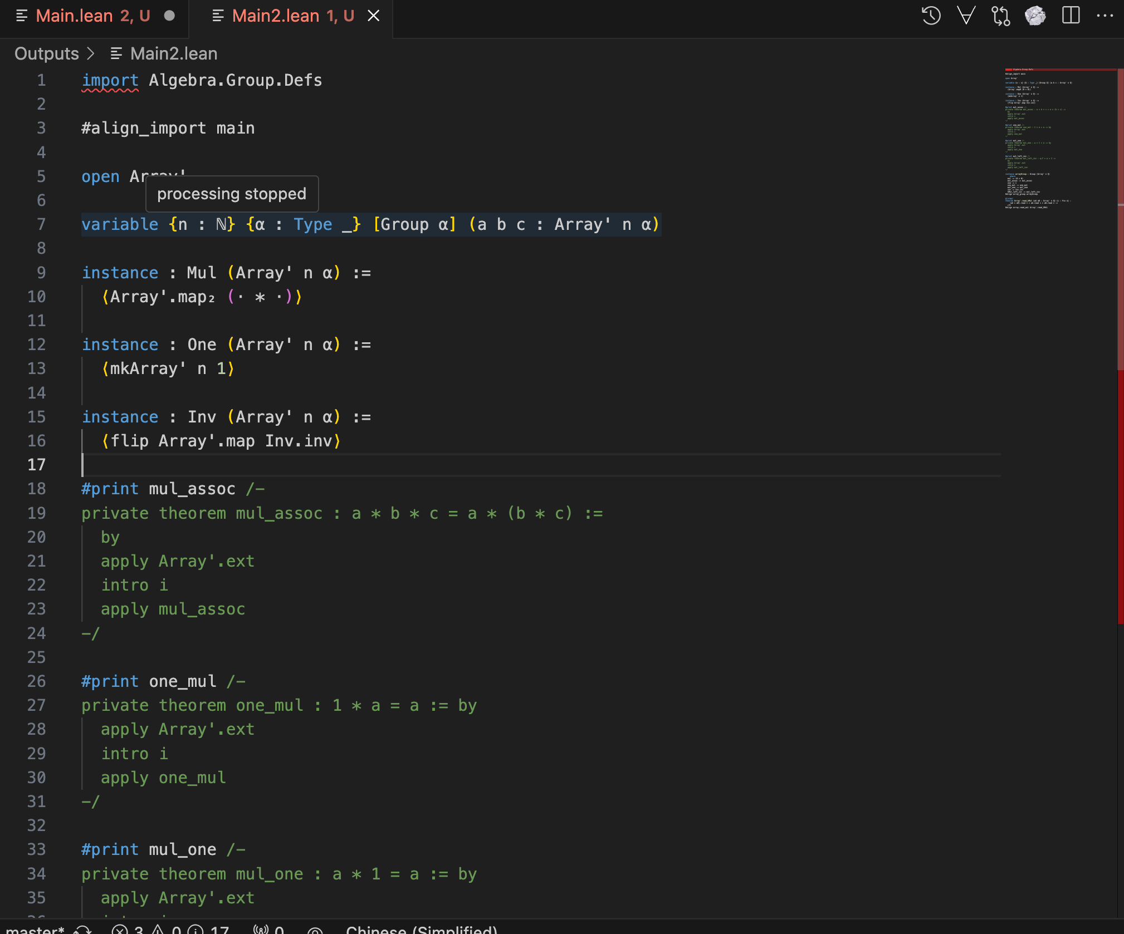Click 'Array'.map₂' on line 10
The image size is (1124, 934).
click(163, 297)
